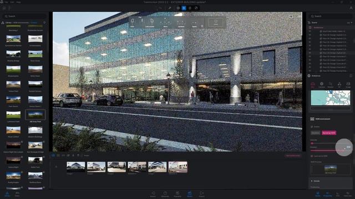This screenshot has width=355, height=199.
Task: Toggle the Library panel button at bottom left
Action: coord(7,194)
